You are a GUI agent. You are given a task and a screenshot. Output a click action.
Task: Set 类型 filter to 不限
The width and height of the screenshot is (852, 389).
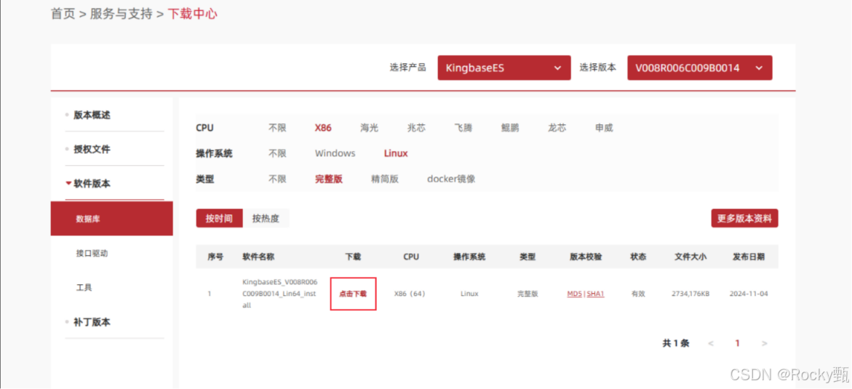click(277, 179)
